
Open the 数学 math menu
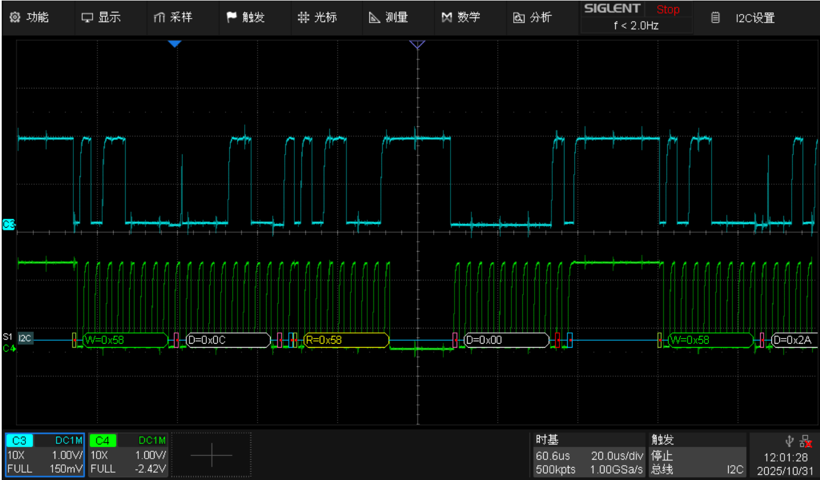[461, 17]
